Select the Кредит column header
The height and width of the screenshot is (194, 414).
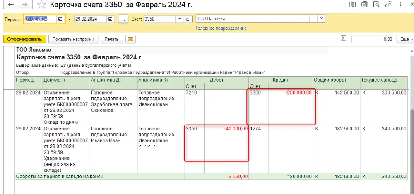pos(281,80)
